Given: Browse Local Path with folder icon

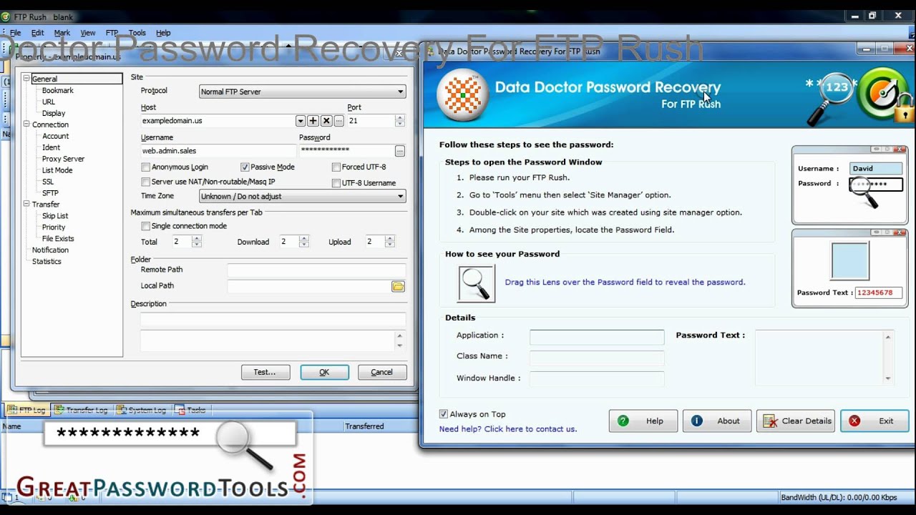Looking at the screenshot, I should [398, 286].
